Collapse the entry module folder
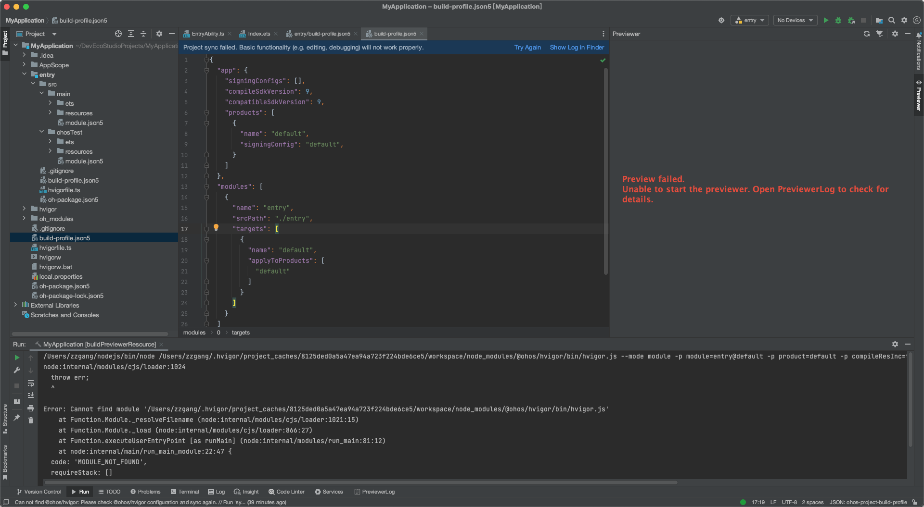The height and width of the screenshot is (507, 924). coord(24,74)
